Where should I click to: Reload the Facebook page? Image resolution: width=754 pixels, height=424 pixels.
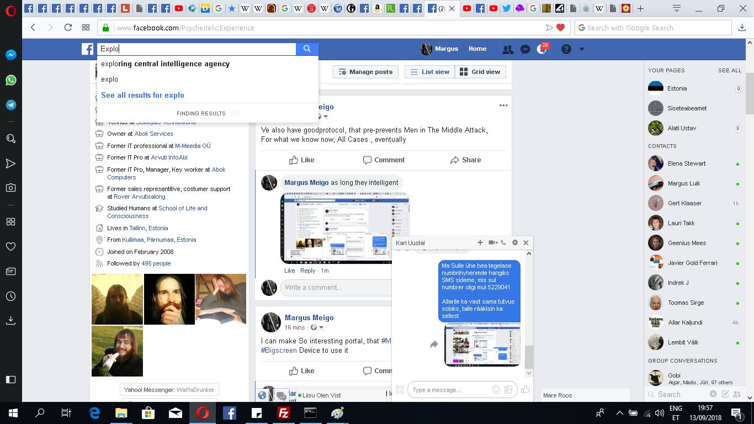pyautogui.click(x=68, y=28)
